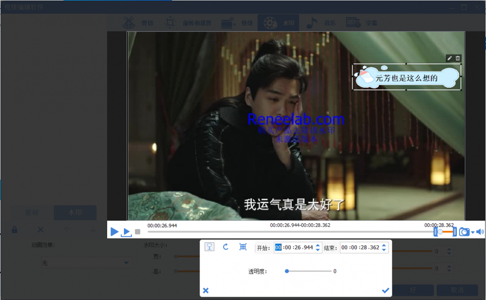The image size is (486, 300).
Task: Play the video preview
Action: pyautogui.click(x=115, y=231)
